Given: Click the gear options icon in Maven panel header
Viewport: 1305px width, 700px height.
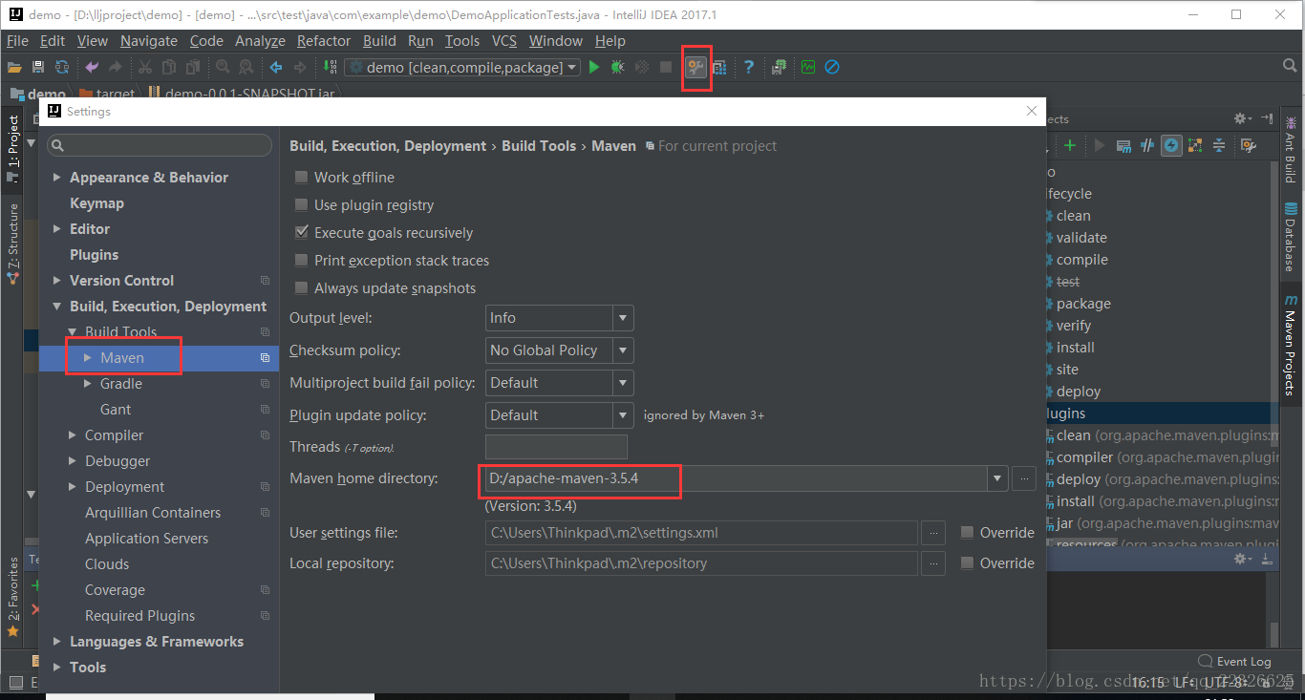Looking at the screenshot, I should point(1242,118).
